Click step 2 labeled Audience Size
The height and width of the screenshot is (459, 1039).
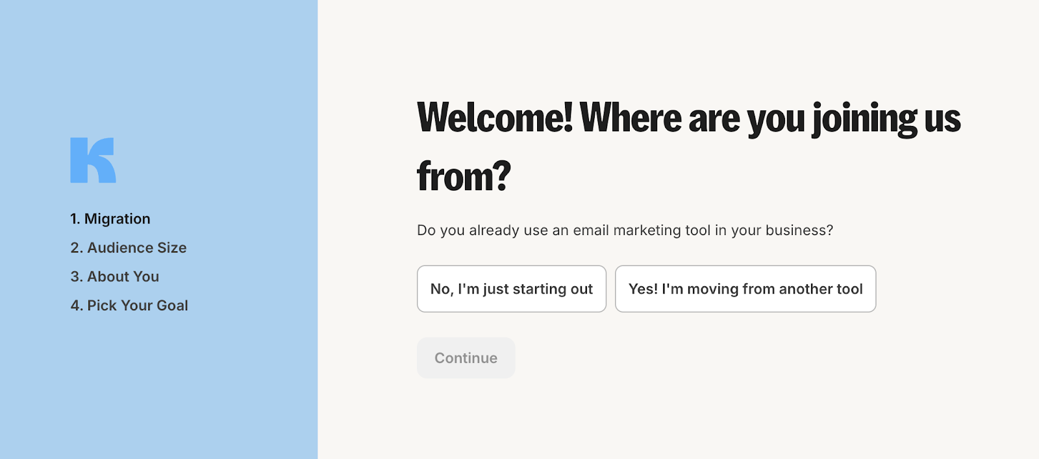pyautogui.click(x=128, y=247)
